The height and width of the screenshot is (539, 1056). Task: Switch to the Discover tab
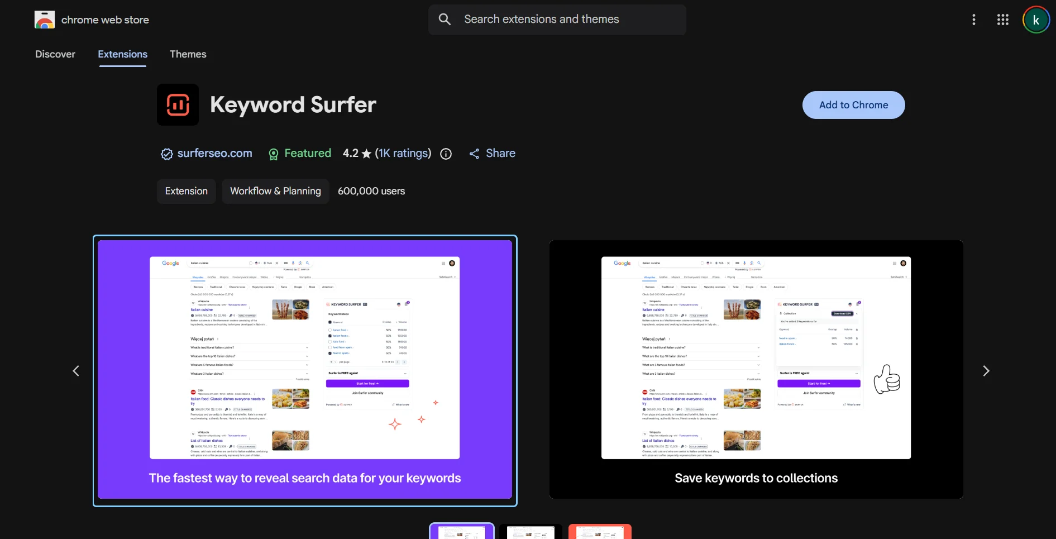tap(55, 54)
